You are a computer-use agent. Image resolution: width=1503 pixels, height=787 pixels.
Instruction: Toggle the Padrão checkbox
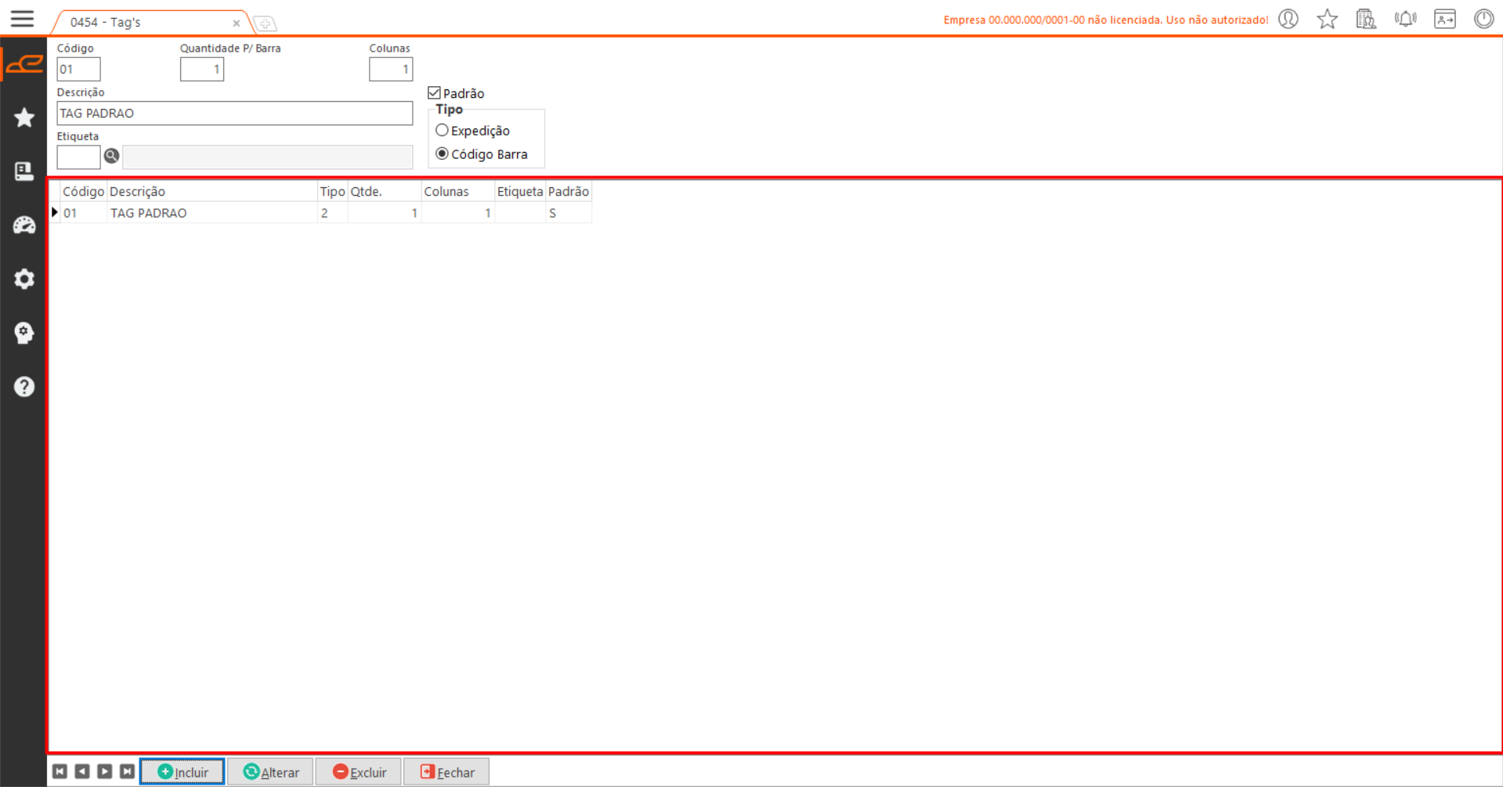click(x=435, y=93)
